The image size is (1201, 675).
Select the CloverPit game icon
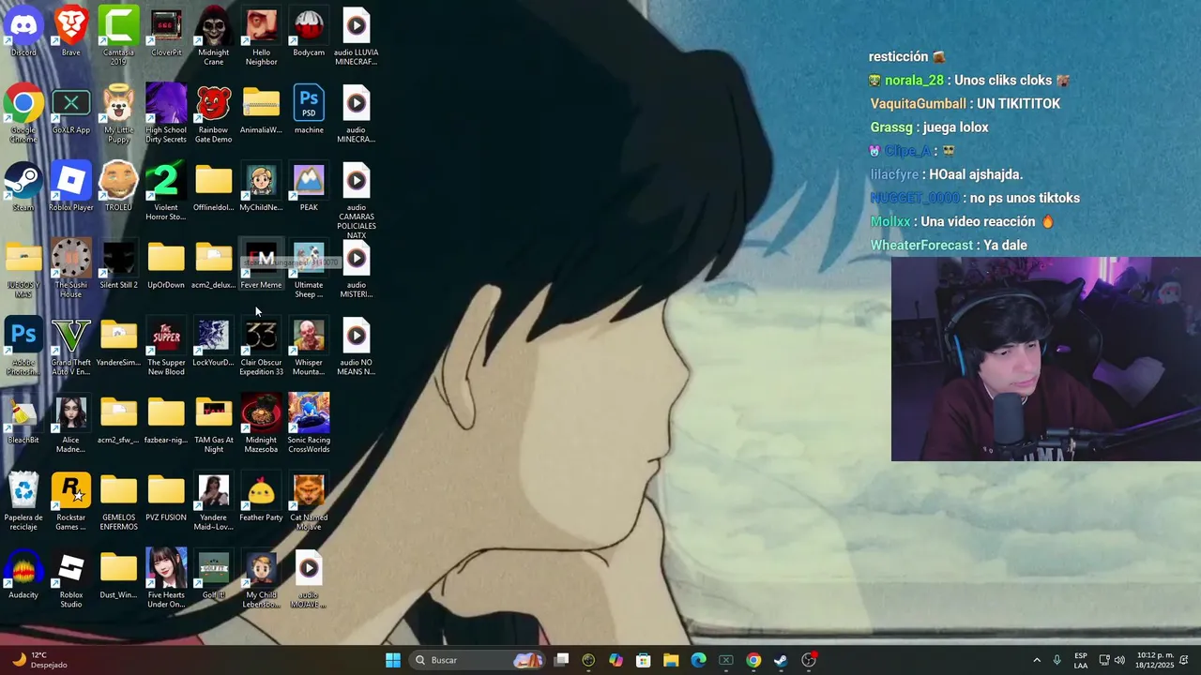pos(166,33)
